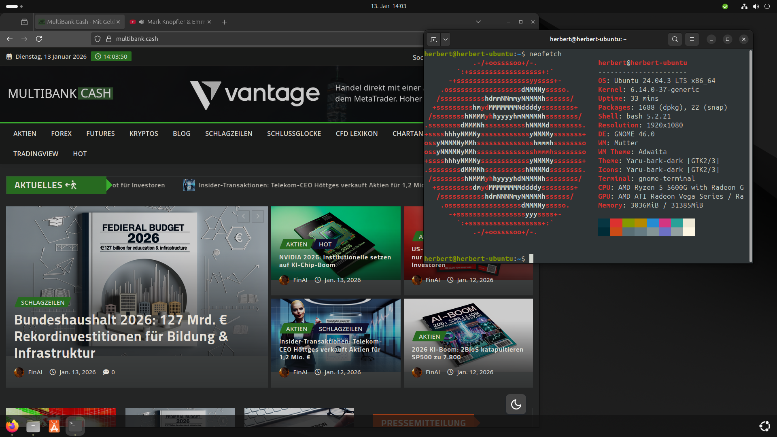Click the multibank.cash address bar

[x=259, y=39]
